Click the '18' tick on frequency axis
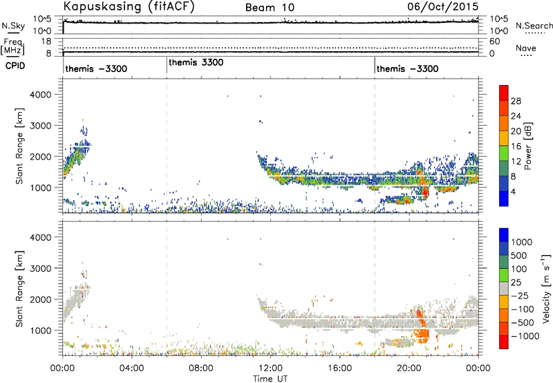This screenshot has width=553, height=383. coord(46,41)
